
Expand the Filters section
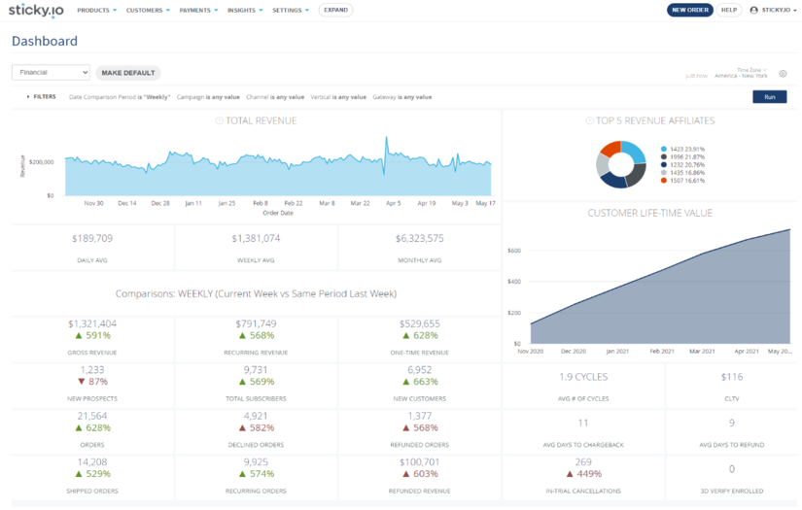click(42, 96)
